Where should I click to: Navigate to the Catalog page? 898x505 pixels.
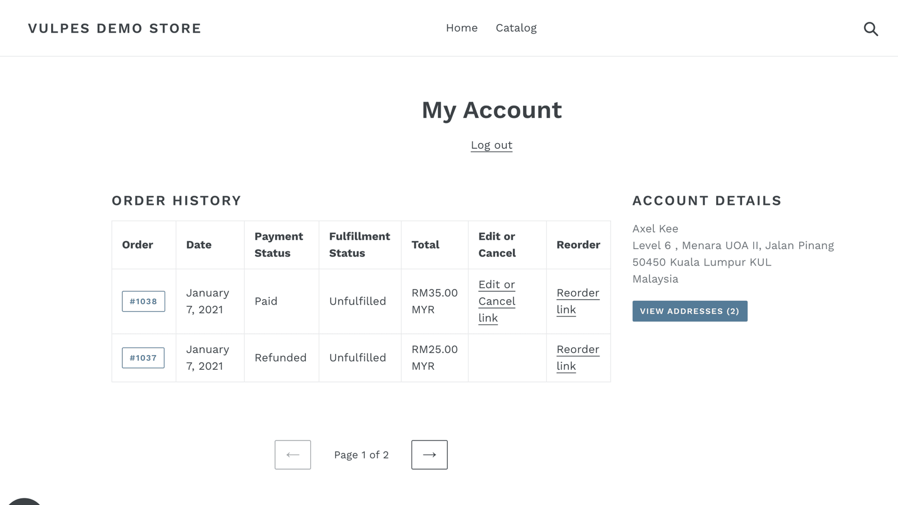[516, 28]
